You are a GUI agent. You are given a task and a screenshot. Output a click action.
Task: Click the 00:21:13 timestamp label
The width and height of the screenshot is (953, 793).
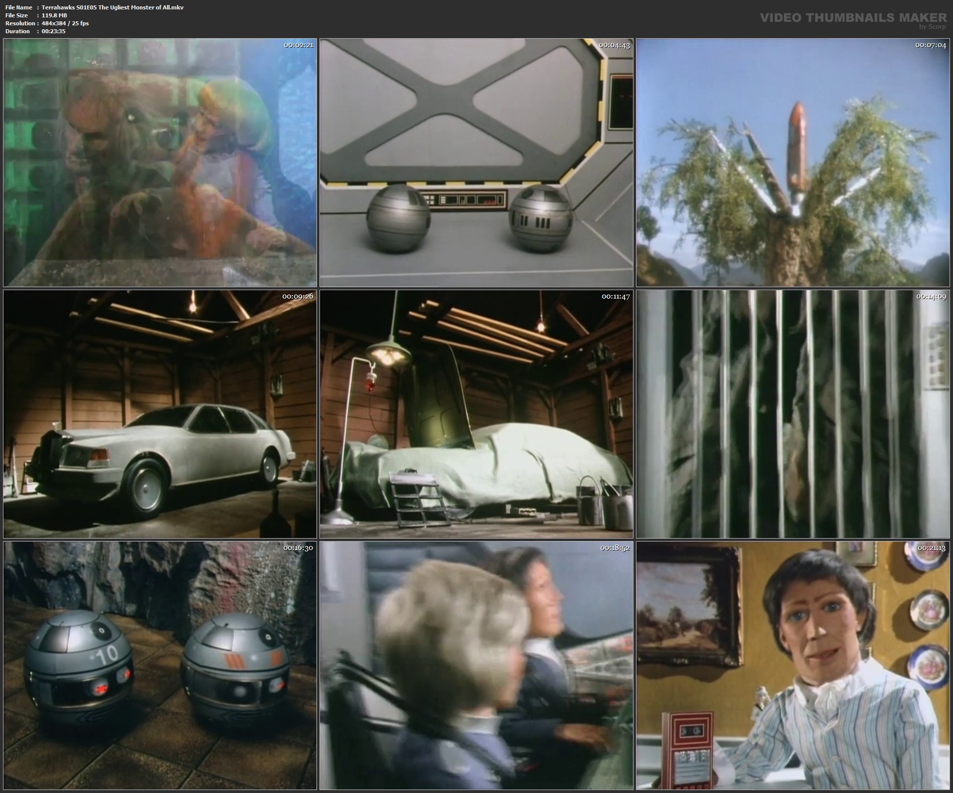coord(931,548)
